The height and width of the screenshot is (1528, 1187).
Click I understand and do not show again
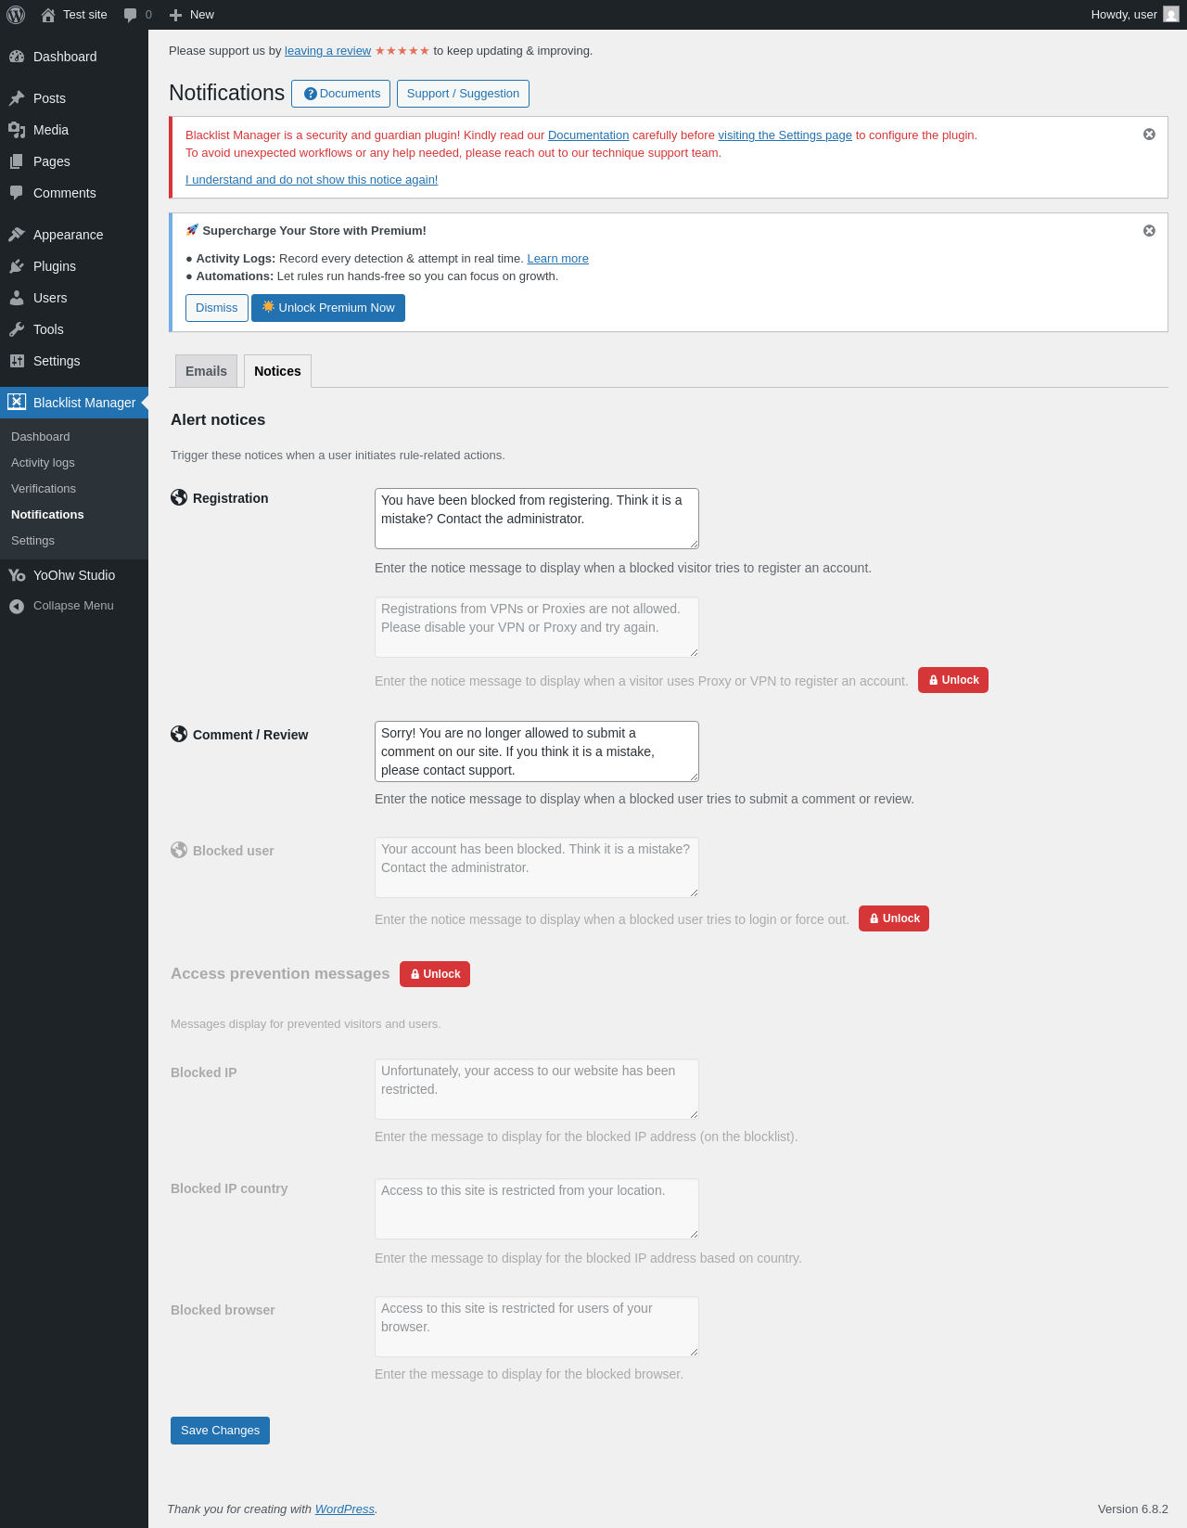pos(312,180)
